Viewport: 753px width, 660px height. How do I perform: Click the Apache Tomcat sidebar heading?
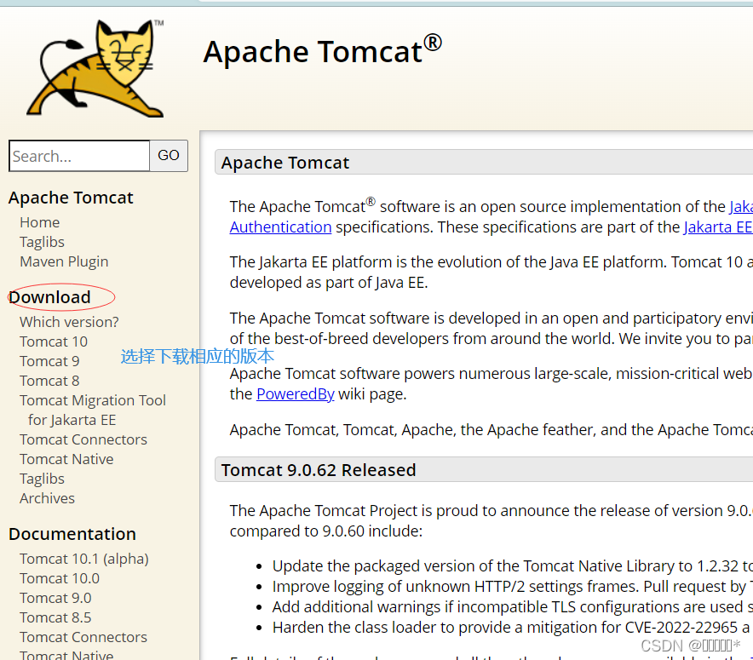71,198
